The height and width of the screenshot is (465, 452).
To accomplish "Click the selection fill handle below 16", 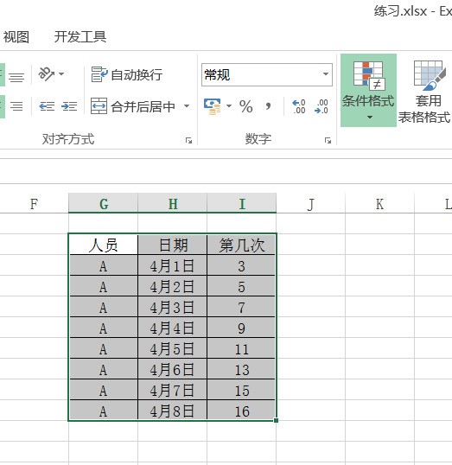I will [x=276, y=420].
